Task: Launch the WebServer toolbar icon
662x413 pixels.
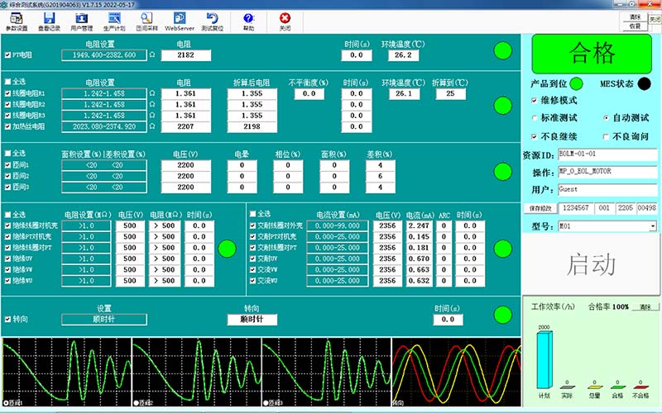Action: tap(180, 20)
